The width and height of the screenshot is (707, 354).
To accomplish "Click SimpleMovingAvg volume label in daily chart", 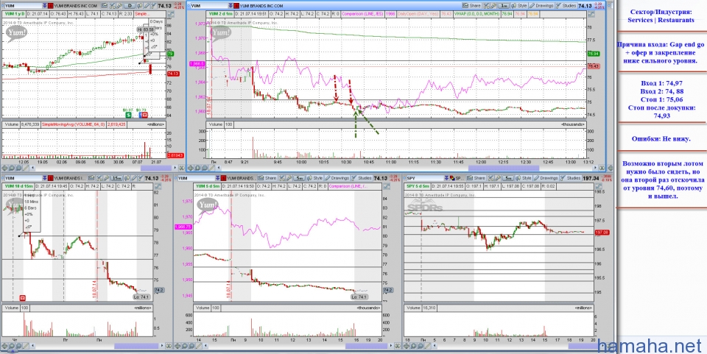I will 75,124.
